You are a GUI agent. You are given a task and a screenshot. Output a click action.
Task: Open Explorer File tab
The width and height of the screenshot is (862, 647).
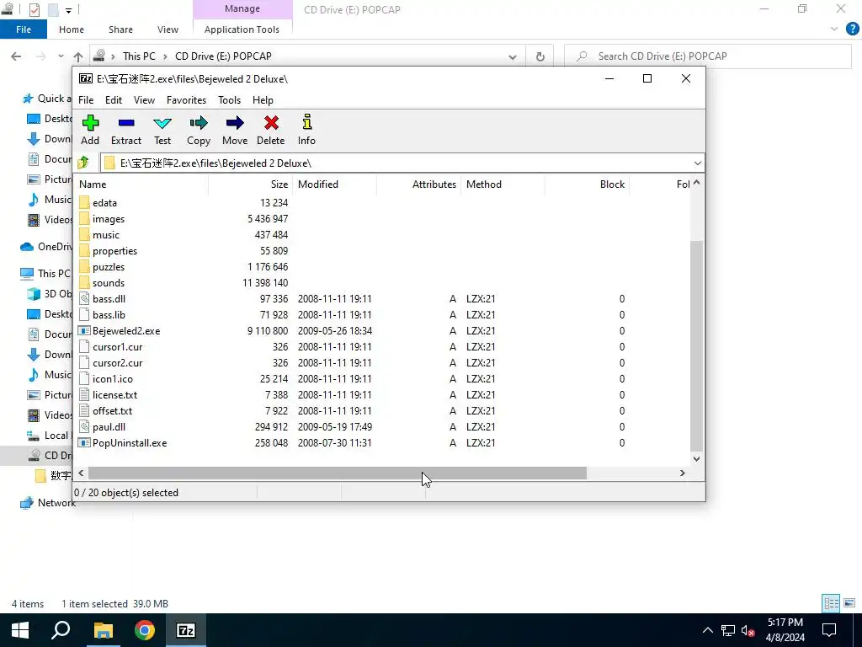[x=24, y=29]
